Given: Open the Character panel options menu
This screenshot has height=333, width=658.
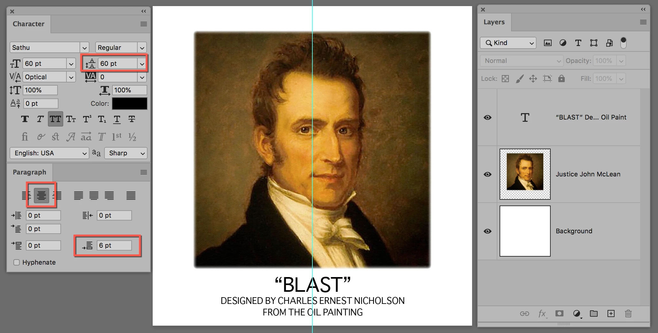Looking at the screenshot, I should (144, 24).
